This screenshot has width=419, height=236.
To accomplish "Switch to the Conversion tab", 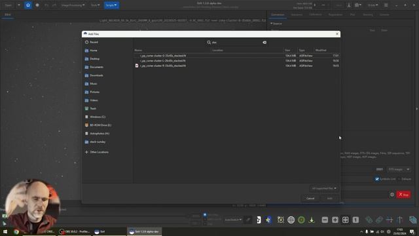I will point(278,14).
